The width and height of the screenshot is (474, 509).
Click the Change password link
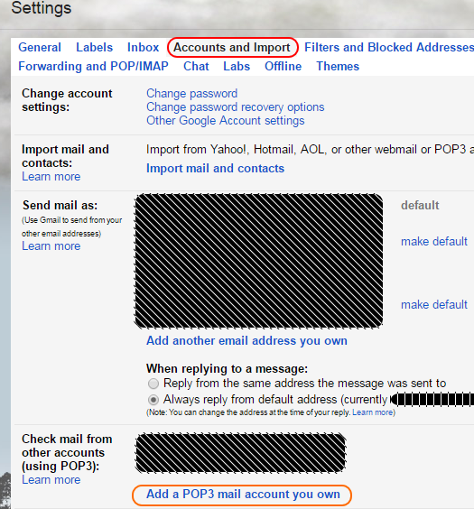point(192,94)
